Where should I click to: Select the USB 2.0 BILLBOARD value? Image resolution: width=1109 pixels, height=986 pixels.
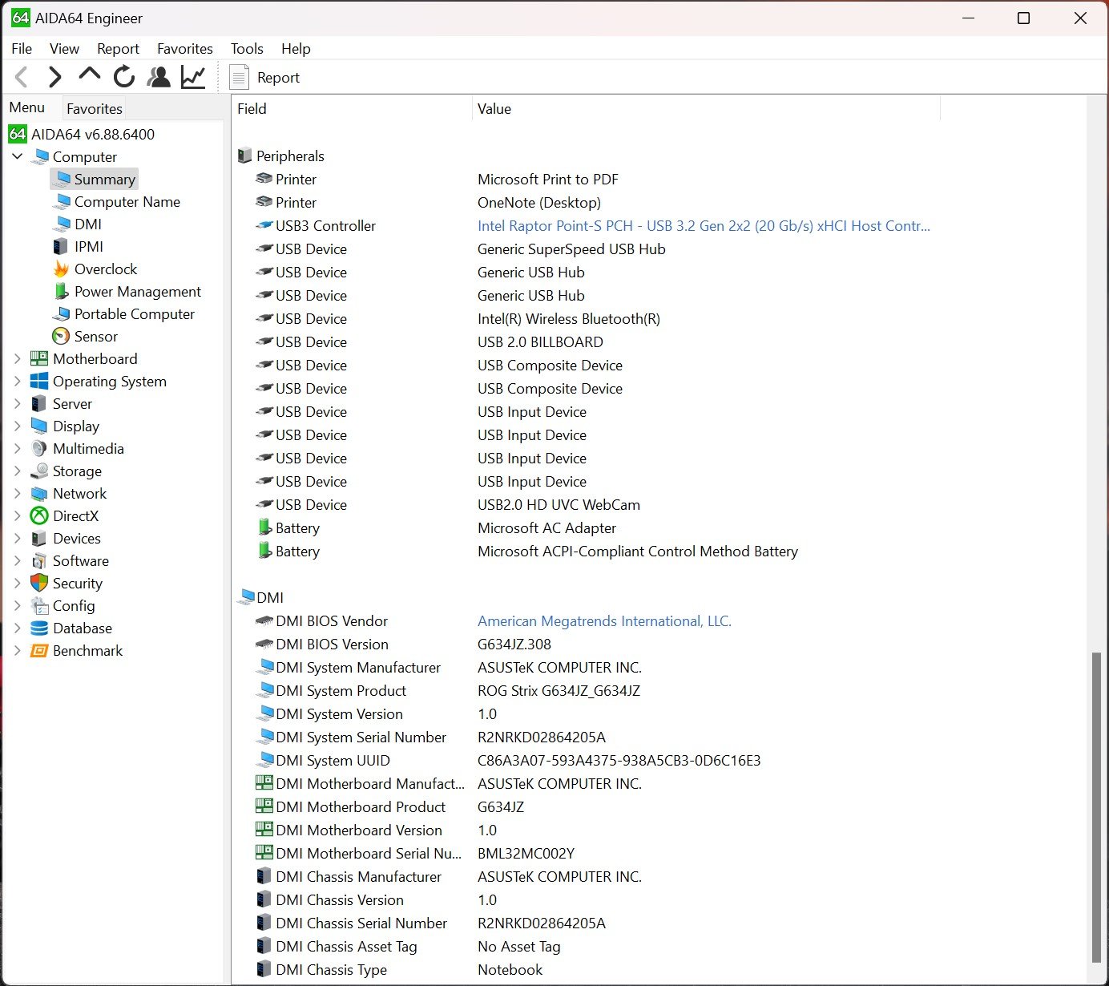coord(540,342)
